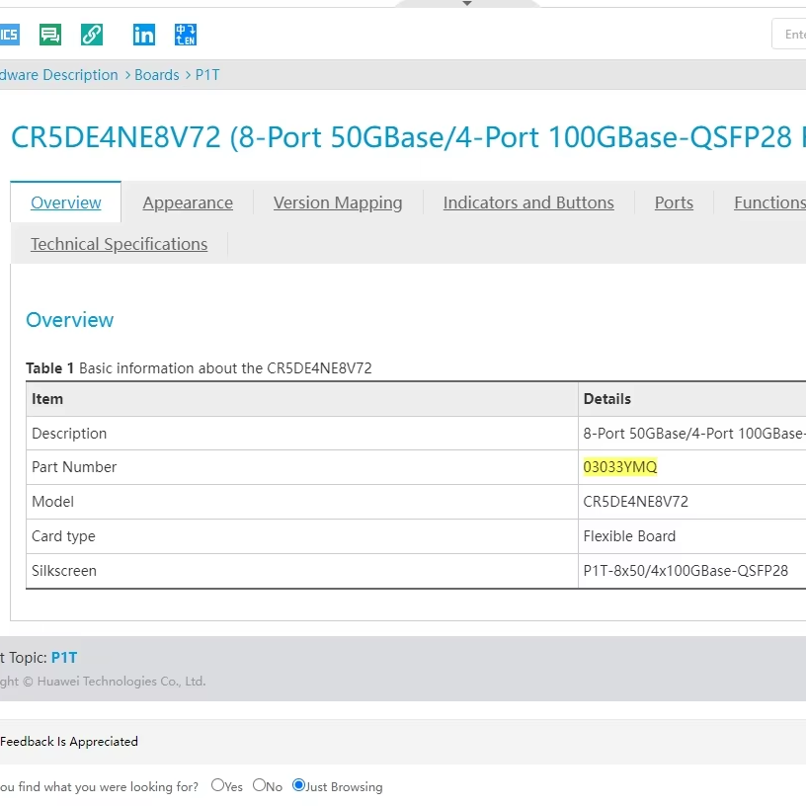Open the Technical Specifications tab
The width and height of the screenshot is (806, 806).
(x=119, y=244)
